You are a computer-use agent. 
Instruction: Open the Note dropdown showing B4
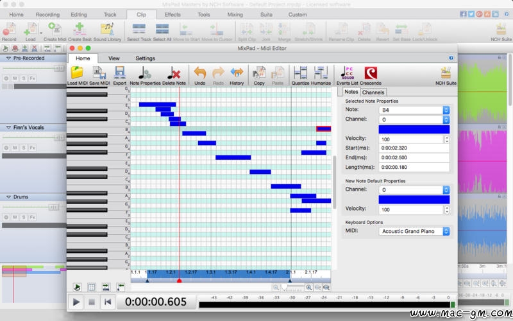(414, 110)
